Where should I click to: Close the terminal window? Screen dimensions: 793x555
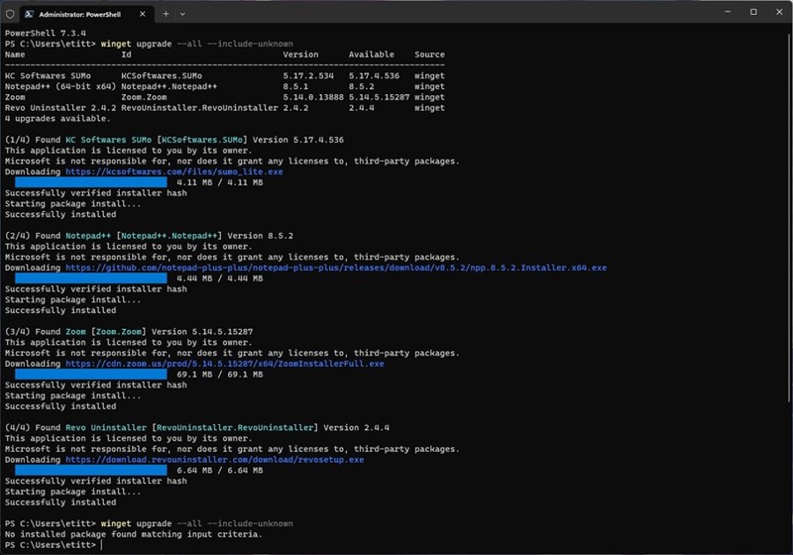tap(778, 13)
